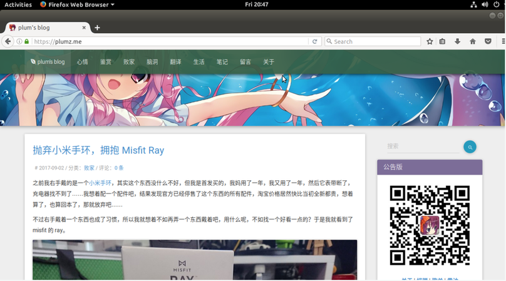Open the green padlock security details
This screenshot has height=281, width=506.
click(x=26, y=41)
